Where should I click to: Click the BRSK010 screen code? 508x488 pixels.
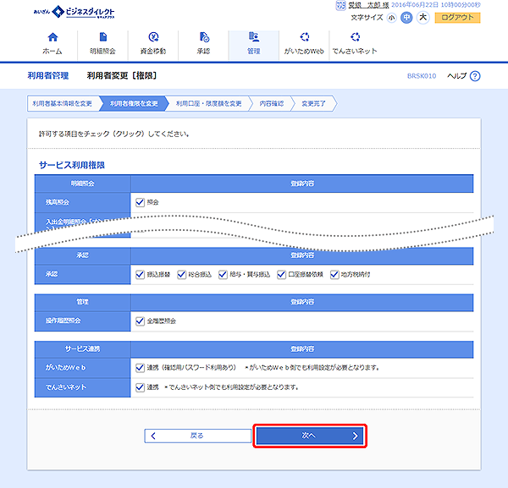point(422,76)
